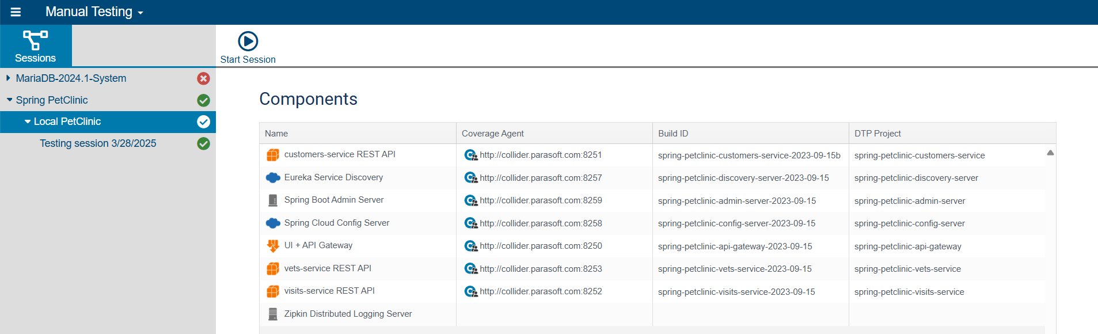This screenshot has height=334, width=1098.
Task: Select visits-service REST API name
Action: (329, 291)
